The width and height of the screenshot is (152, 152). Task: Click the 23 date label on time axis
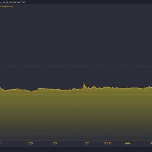pyautogui.click(x=55, y=143)
